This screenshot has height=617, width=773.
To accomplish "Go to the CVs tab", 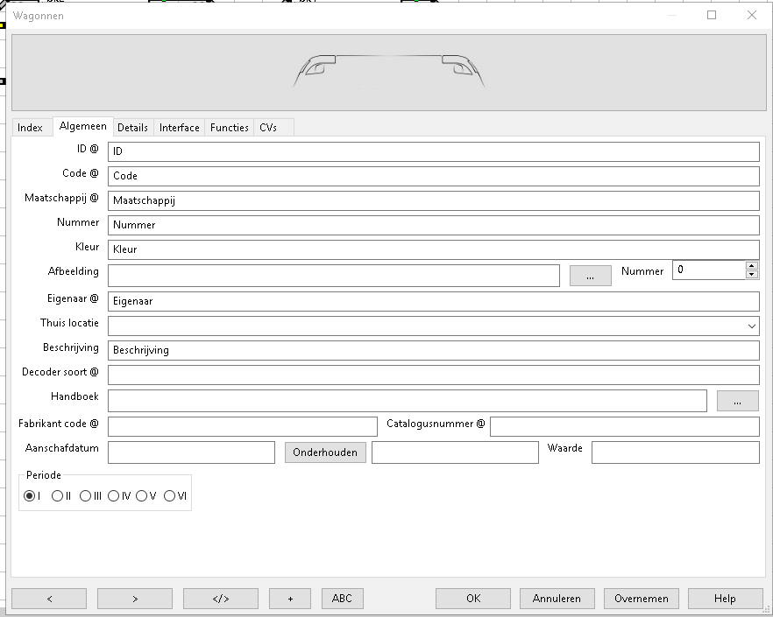I will pos(268,128).
